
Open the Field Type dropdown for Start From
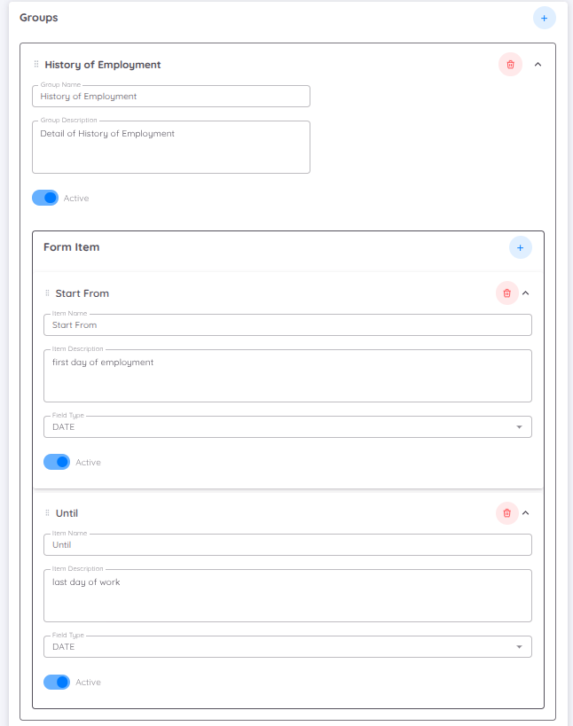coord(521,426)
